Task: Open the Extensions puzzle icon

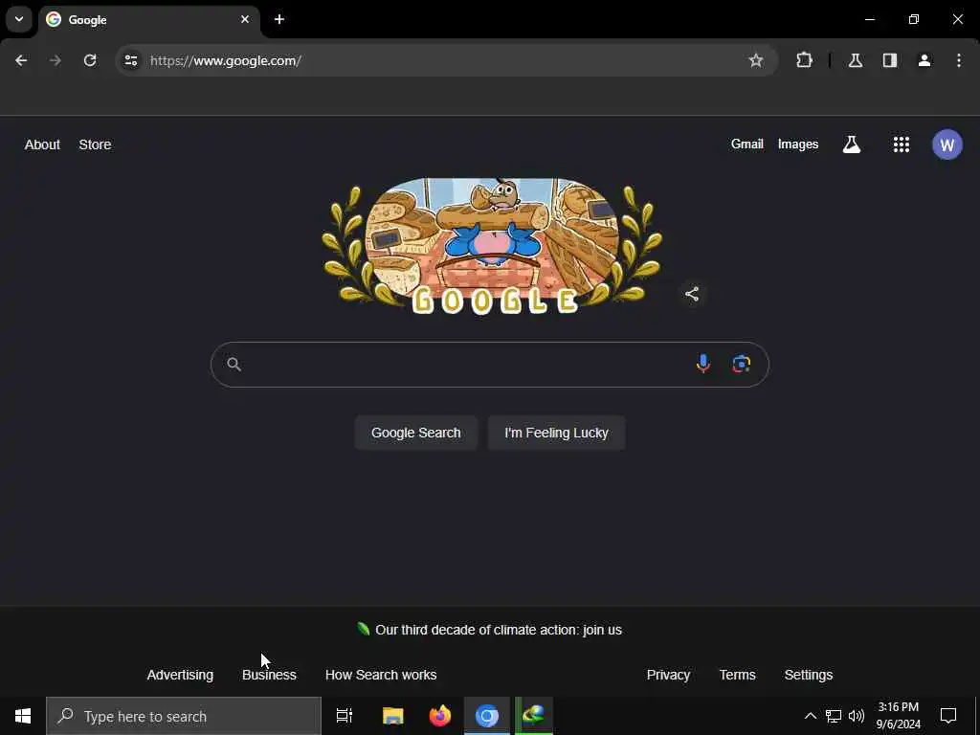Action: pyautogui.click(x=804, y=60)
